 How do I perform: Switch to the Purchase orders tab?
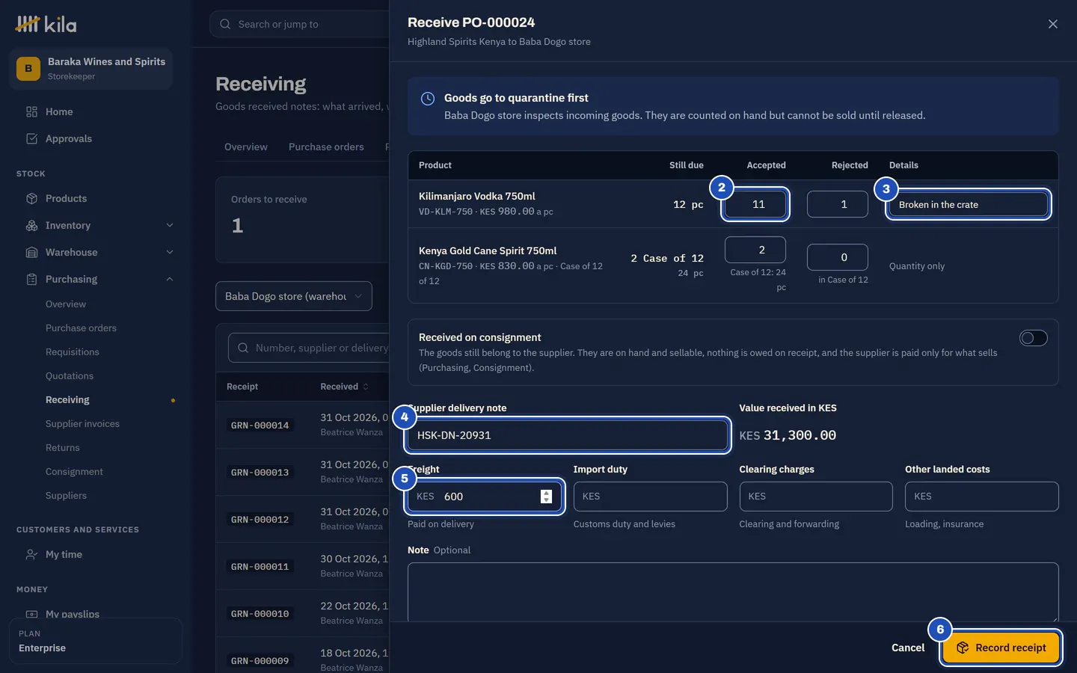326,147
